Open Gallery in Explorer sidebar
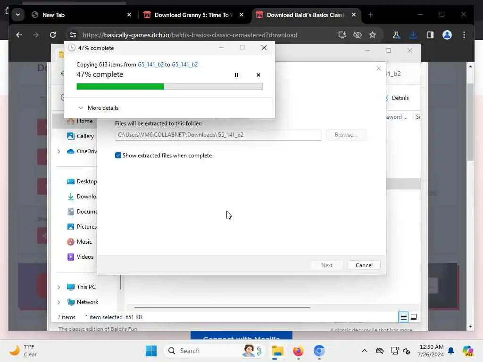 80,136
